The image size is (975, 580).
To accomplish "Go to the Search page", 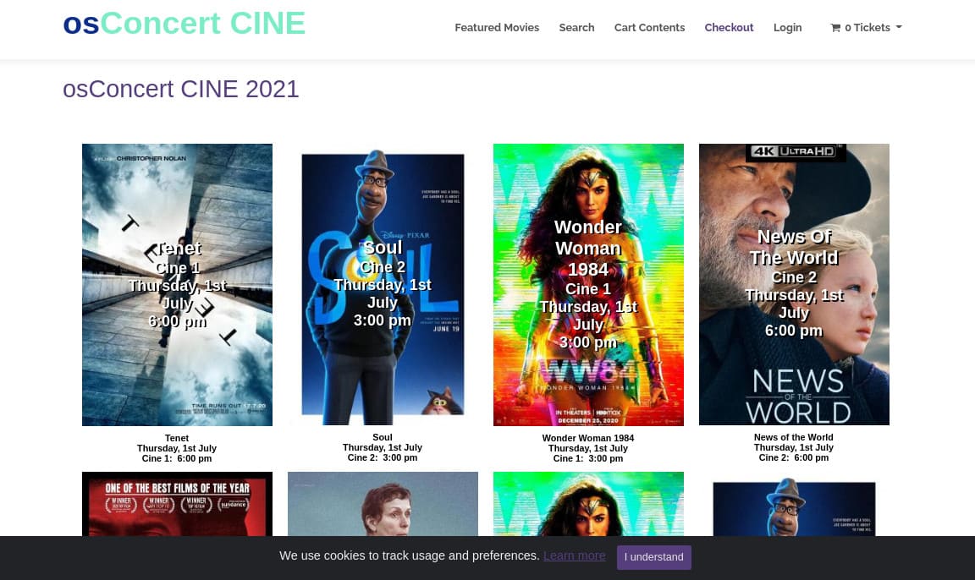I will coord(576,27).
